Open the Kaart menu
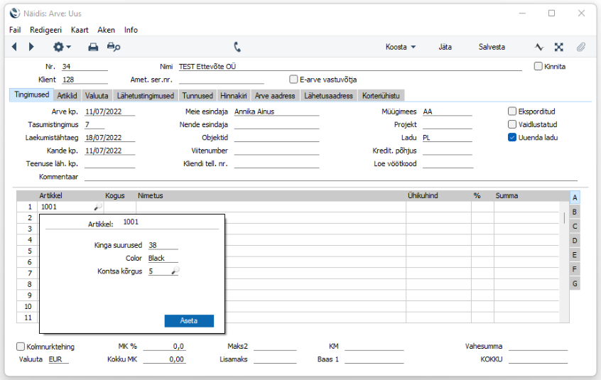601x380 pixels. (x=80, y=30)
